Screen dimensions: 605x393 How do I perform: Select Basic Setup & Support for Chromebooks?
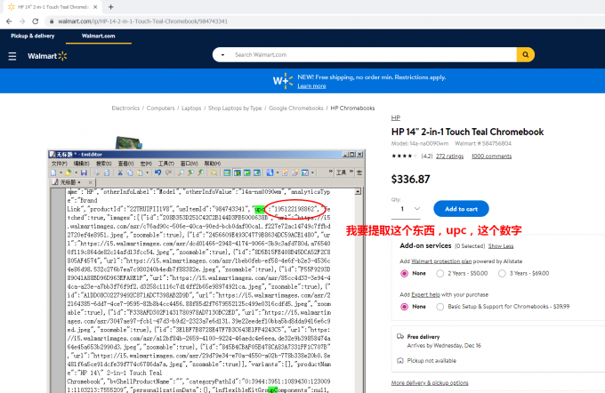pyautogui.click(x=440, y=307)
